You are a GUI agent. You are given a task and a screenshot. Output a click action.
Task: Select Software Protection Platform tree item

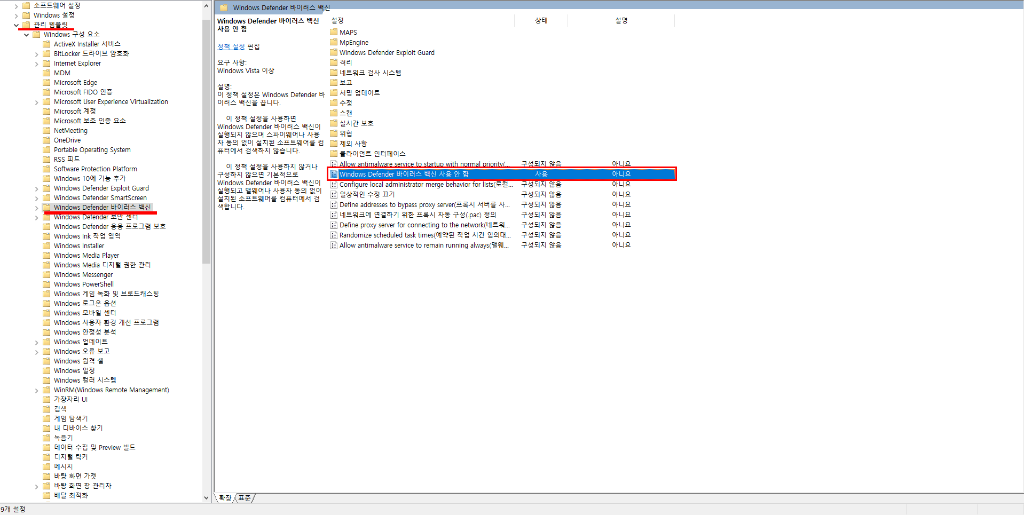(x=95, y=169)
